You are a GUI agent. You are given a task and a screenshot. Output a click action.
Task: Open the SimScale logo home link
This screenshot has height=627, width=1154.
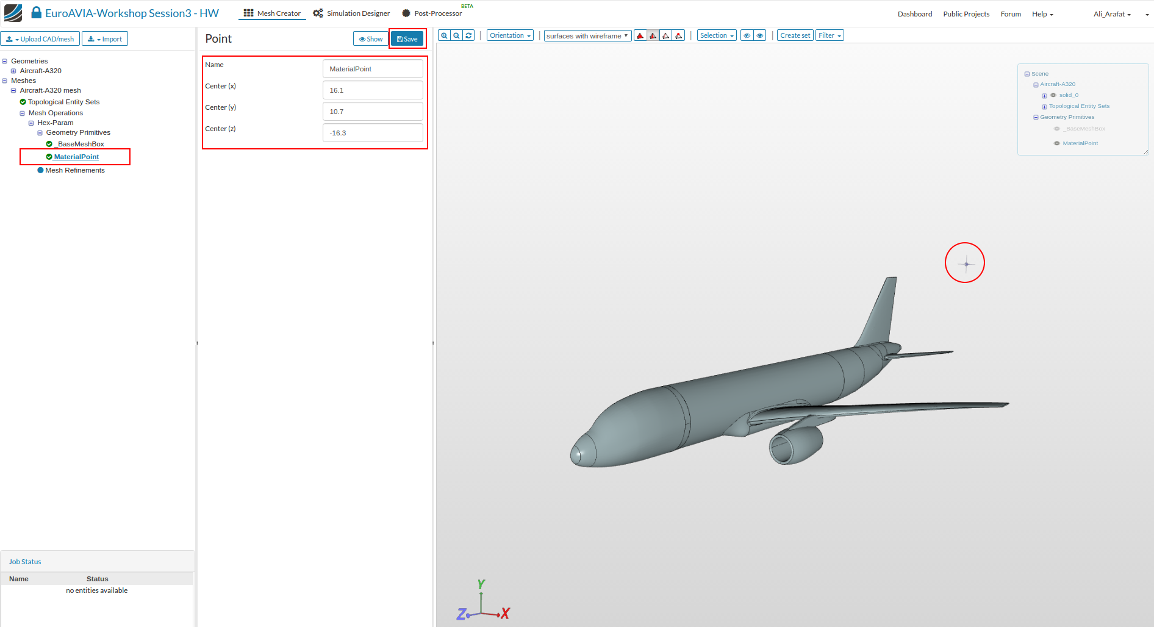click(x=13, y=13)
